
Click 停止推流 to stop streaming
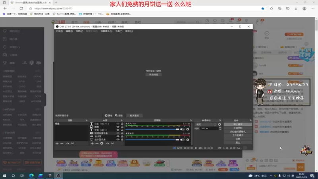tap(238, 125)
